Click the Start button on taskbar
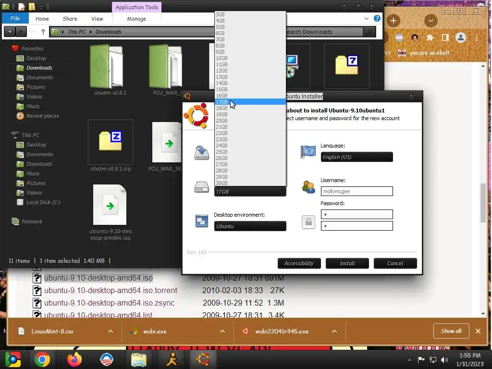The width and height of the screenshot is (492, 369). pyautogui.click(x=13, y=359)
